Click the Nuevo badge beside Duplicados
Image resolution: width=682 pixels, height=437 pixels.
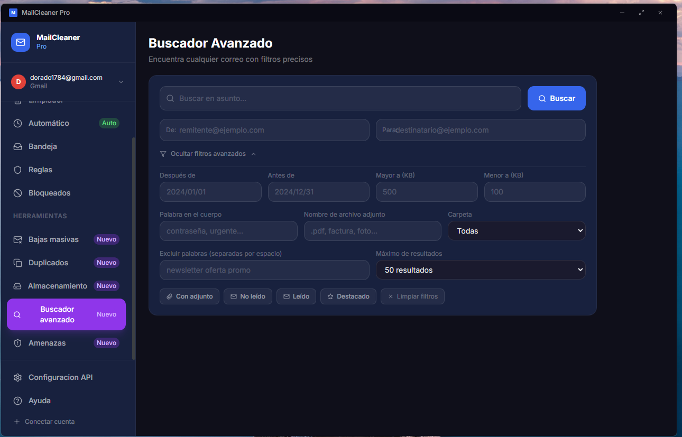[x=106, y=263]
